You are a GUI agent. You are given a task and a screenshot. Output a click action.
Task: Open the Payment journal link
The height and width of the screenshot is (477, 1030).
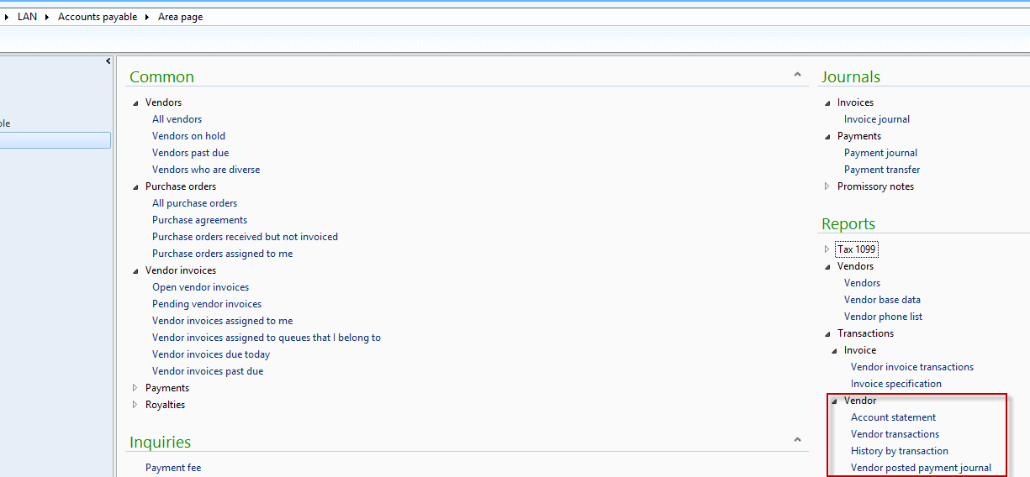[880, 153]
